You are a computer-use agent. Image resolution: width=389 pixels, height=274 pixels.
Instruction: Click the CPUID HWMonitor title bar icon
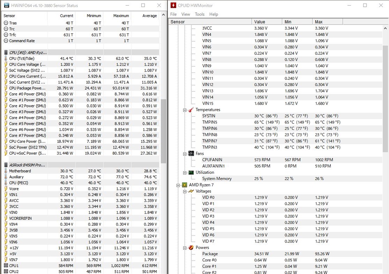tap(173, 5)
